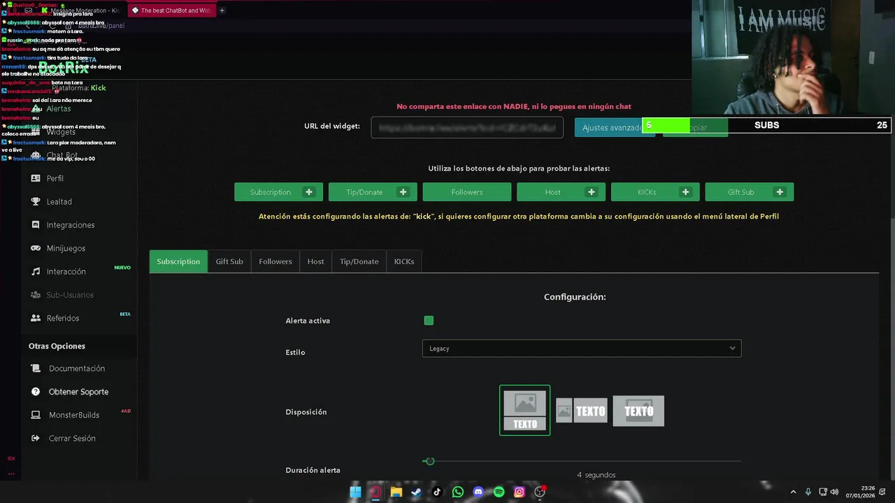895x503 pixels.
Task: Toggle the Alerta activa checkbox
Action: point(429,321)
